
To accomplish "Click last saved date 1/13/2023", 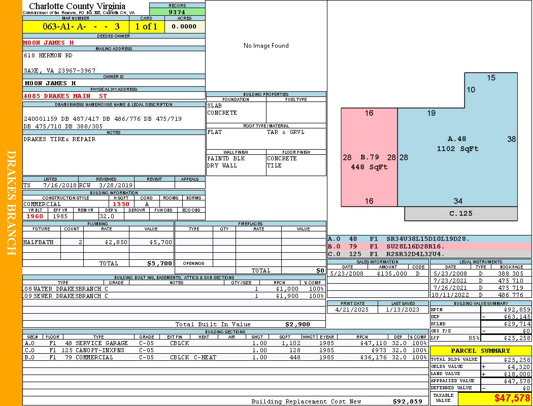I will pyautogui.click(x=403, y=310).
